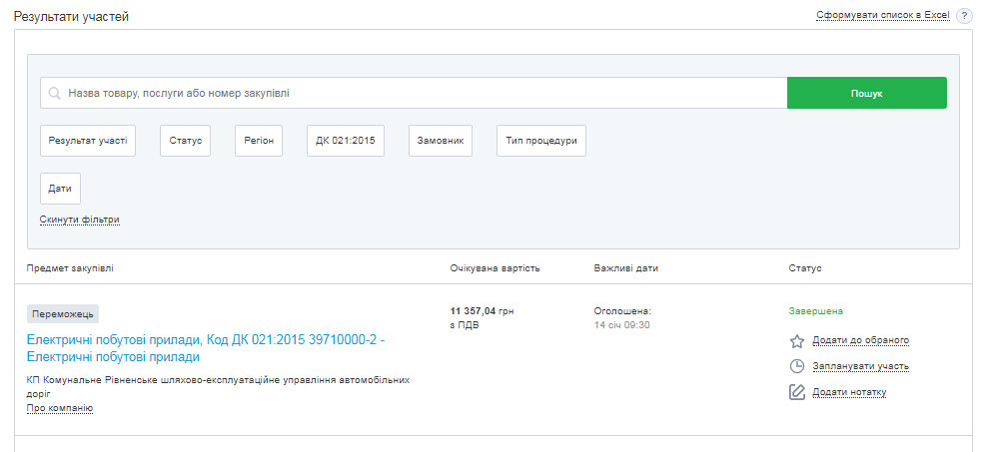Reset filters via 'Скинути фільтри'
The width and height of the screenshot is (986, 452).
[80, 220]
